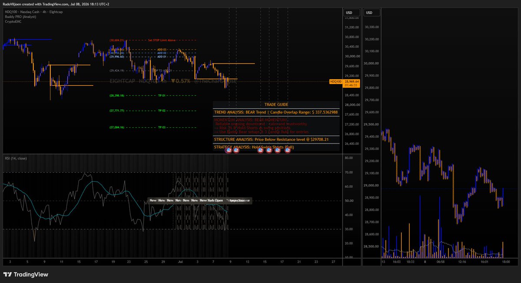Click the 27 label on the date axis

click(333, 262)
